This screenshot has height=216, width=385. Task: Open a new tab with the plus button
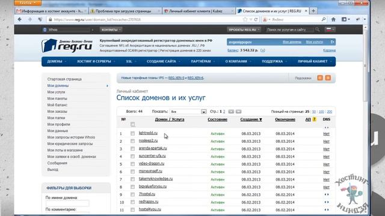tap(313, 11)
